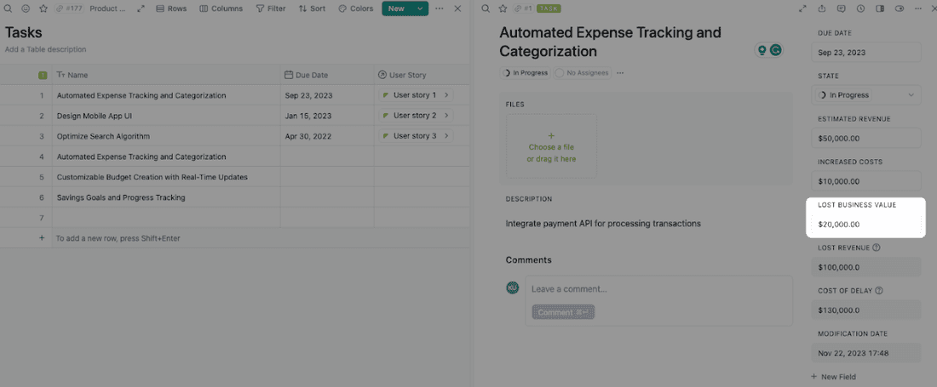The width and height of the screenshot is (937, 387).
Task: Star the Tasks table as favorite
Action: click(42, 9)
